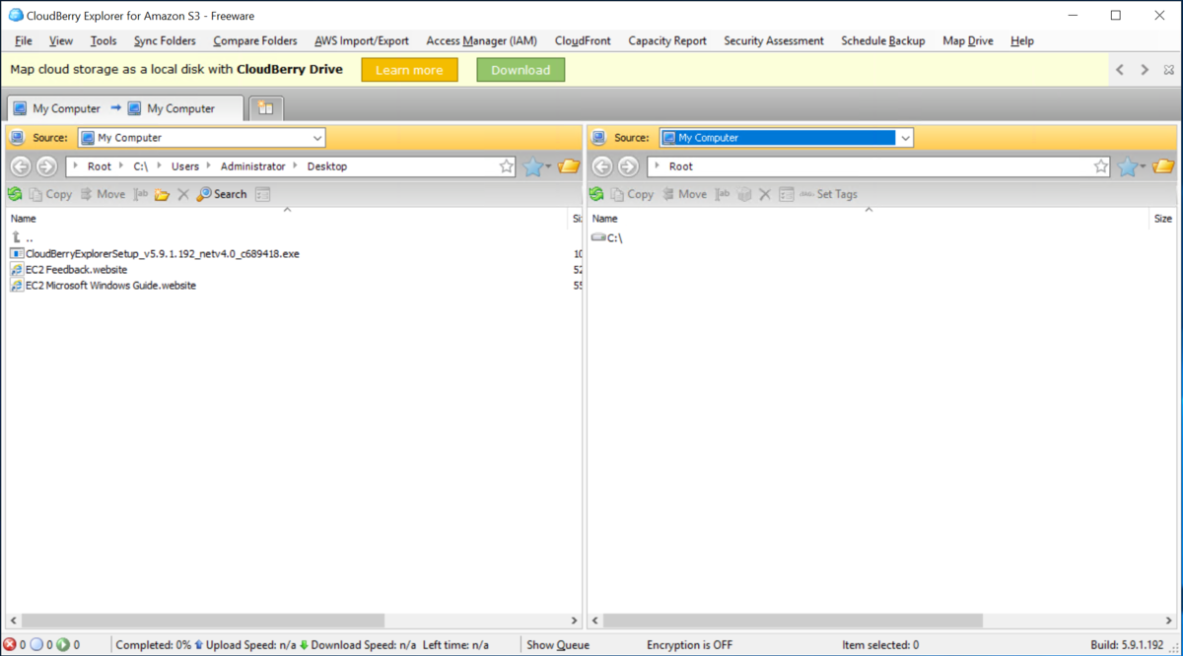Close the CloudBerry Drive banner
Viewport: 1183px width, 656px height.
coord(1168,70)
